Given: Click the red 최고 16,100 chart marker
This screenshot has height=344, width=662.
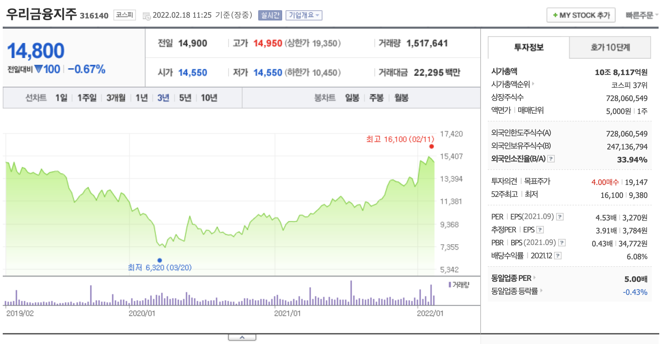Looking at the screenshot, I should pos(431,146).
